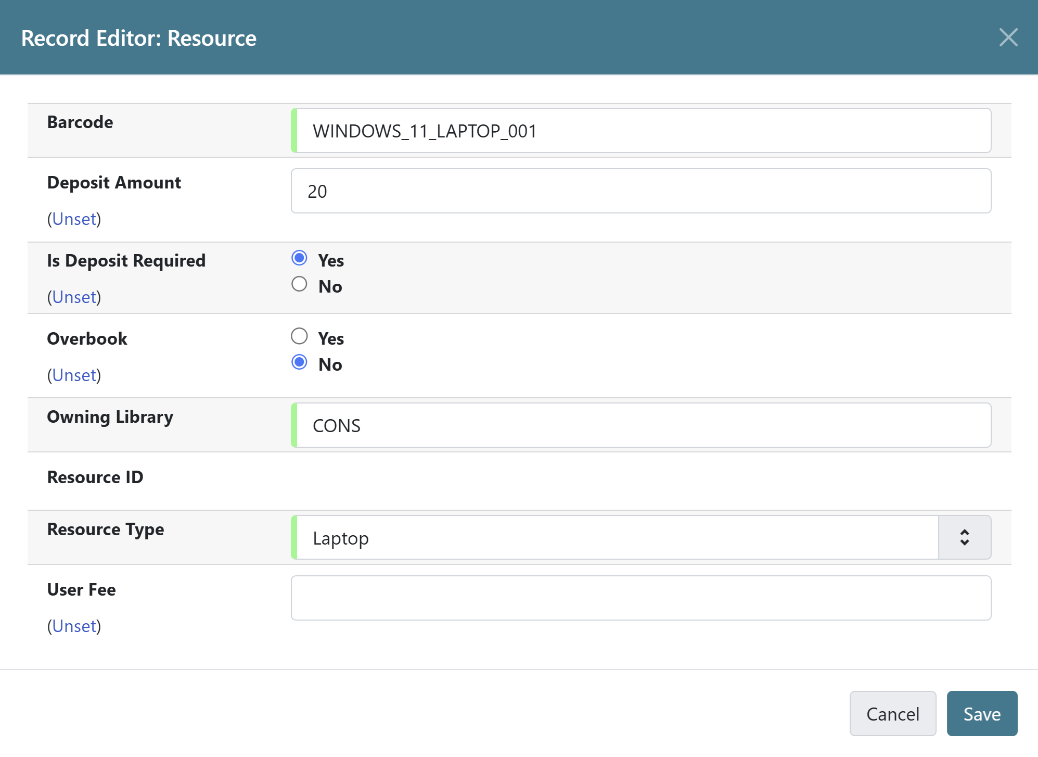The width and height of the screenshot is (1038, 757).
Task: Unset the Overbook setting
Action: coord(74,375)
